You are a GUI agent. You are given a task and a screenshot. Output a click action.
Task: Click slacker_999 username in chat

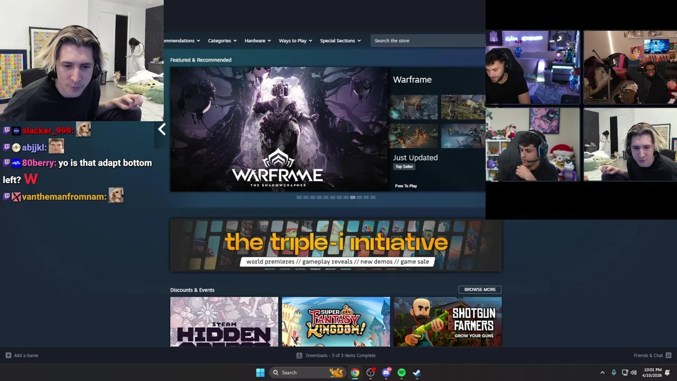coord(48,131)
